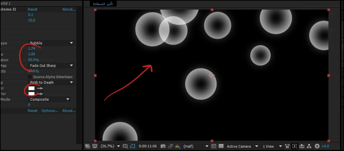This screenshot has width=344, height=151.
Task: Click the 0 value below Composite
Action: pyautogui.click(x=29, y=105)
